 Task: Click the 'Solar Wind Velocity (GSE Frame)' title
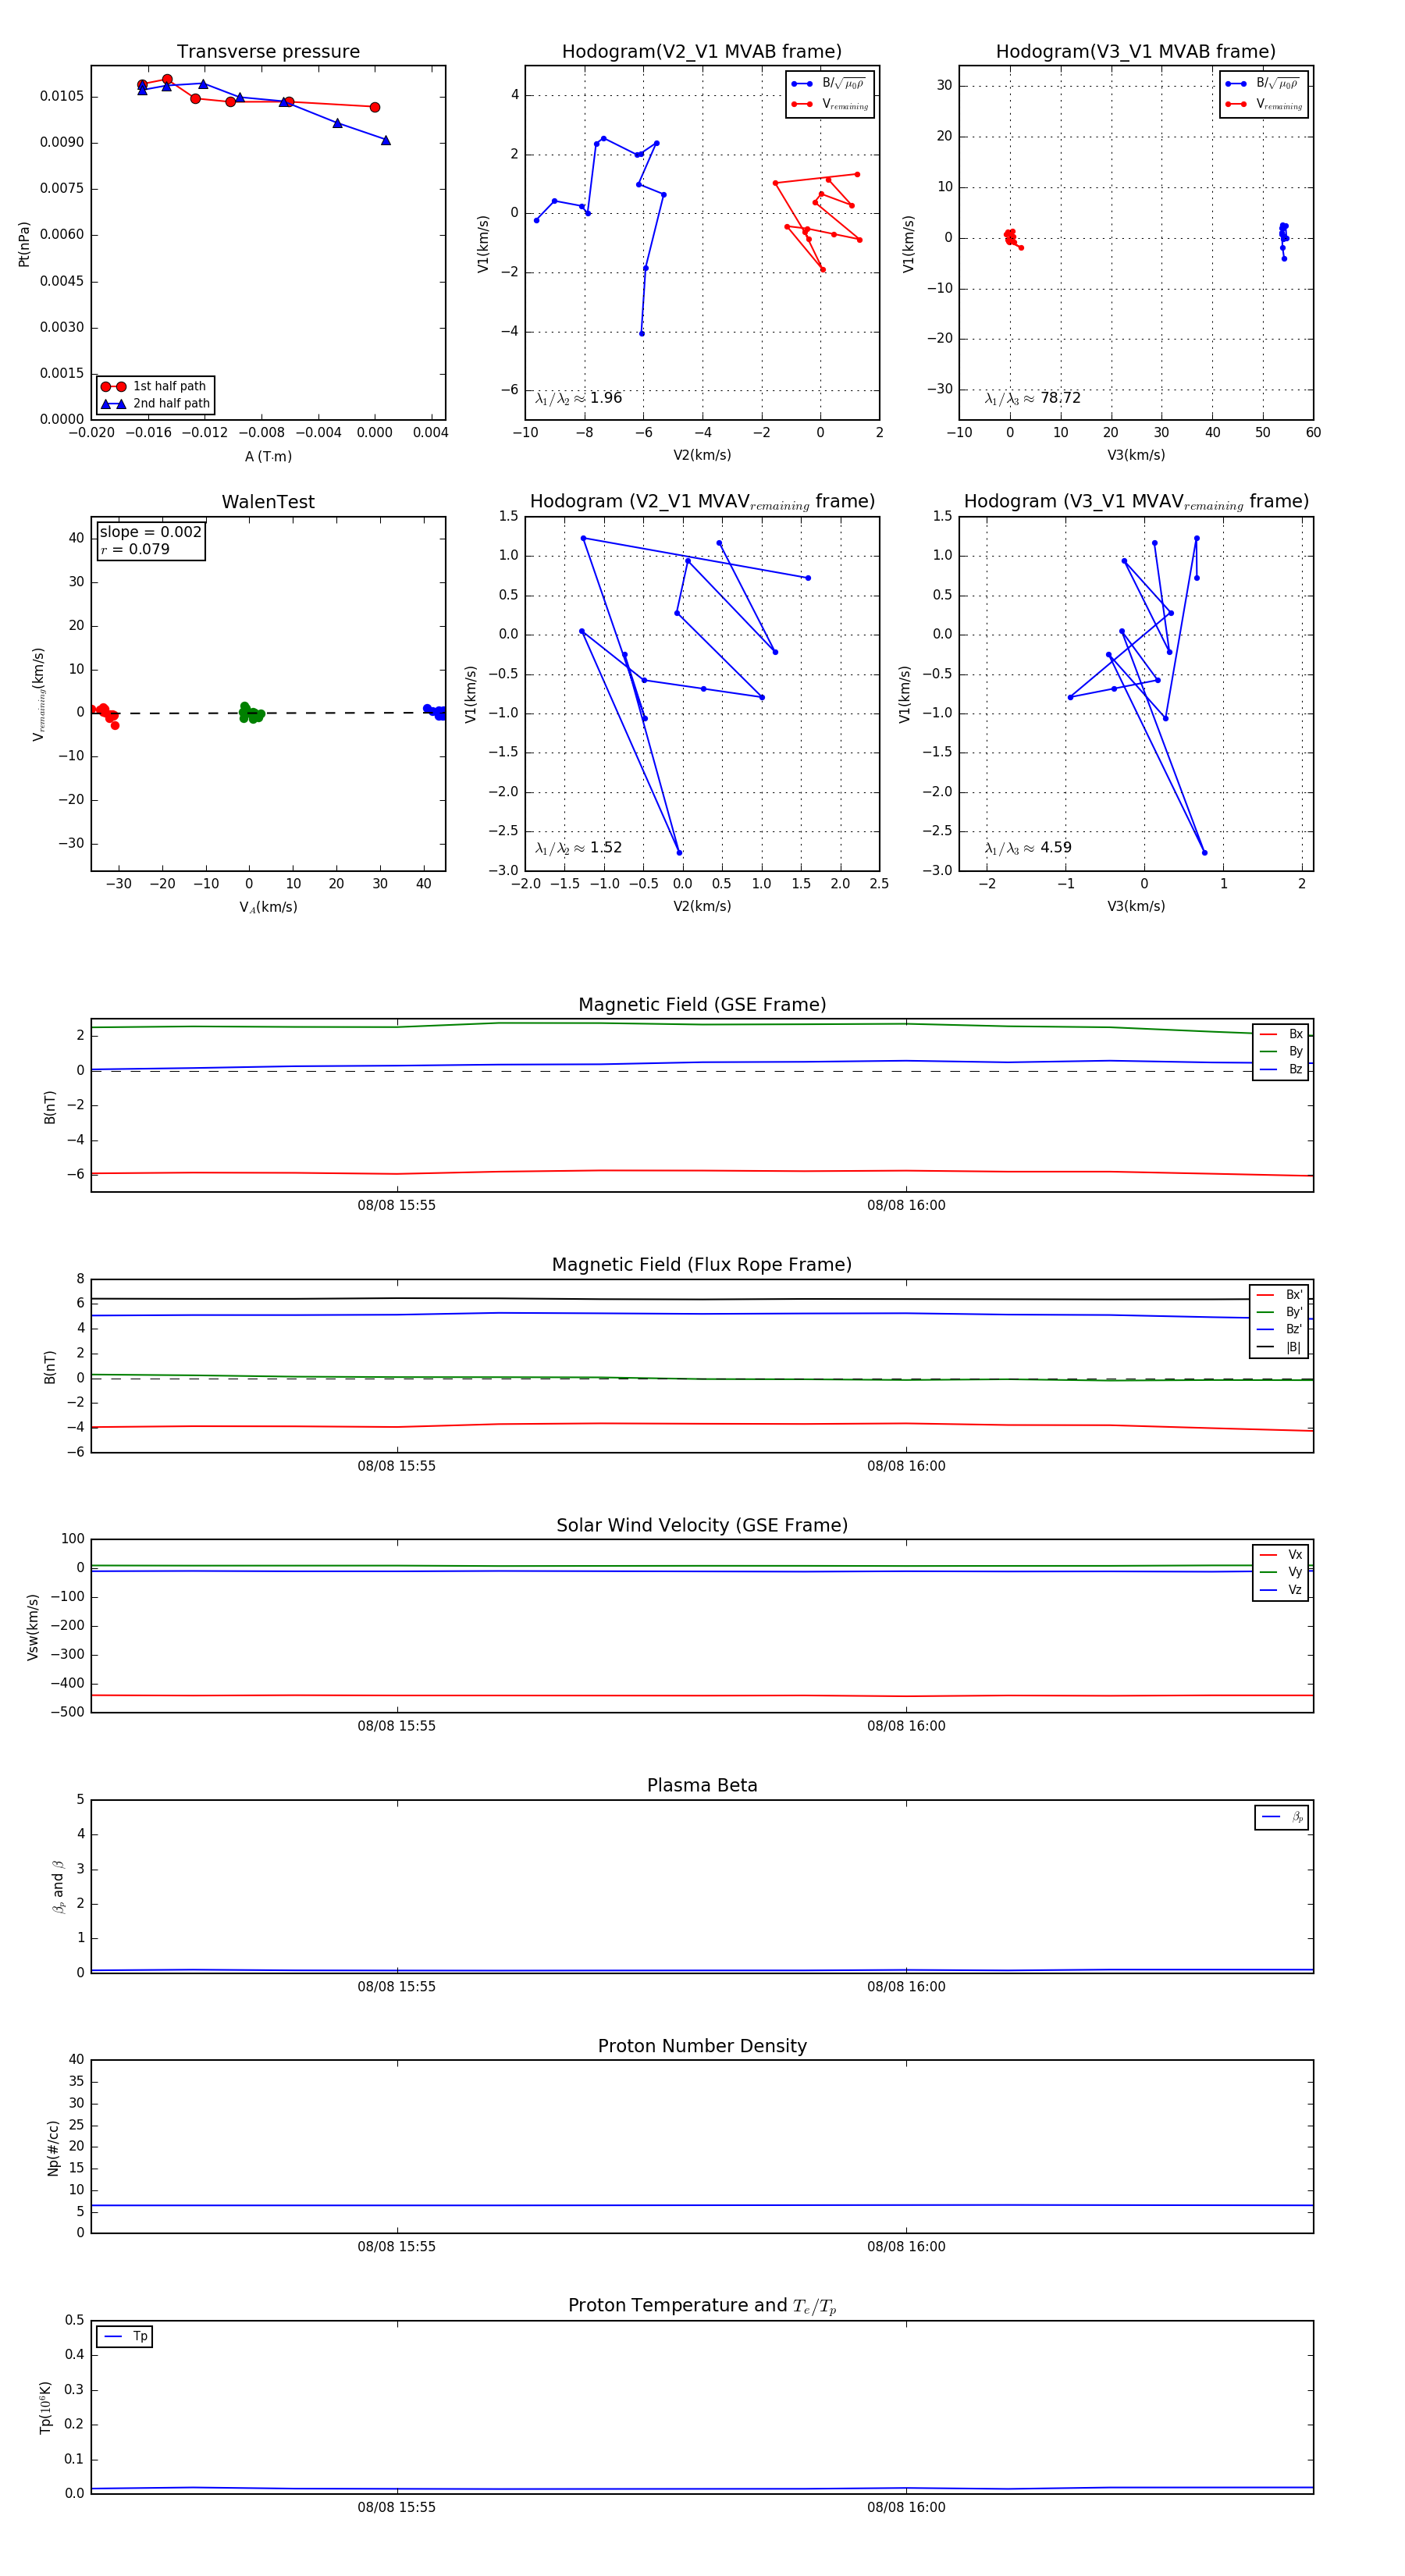[x=702, y=1525]
